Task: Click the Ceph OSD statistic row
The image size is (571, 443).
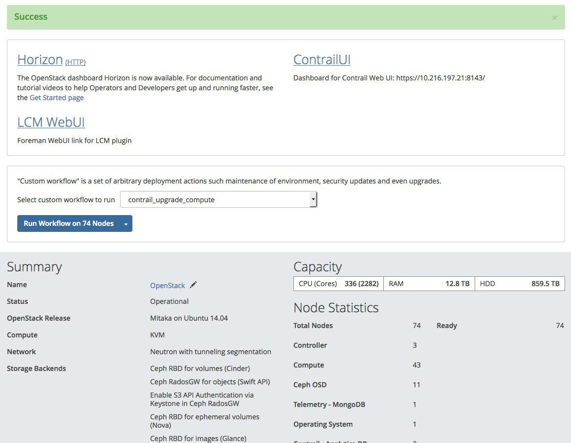Action: pos(357,385)
